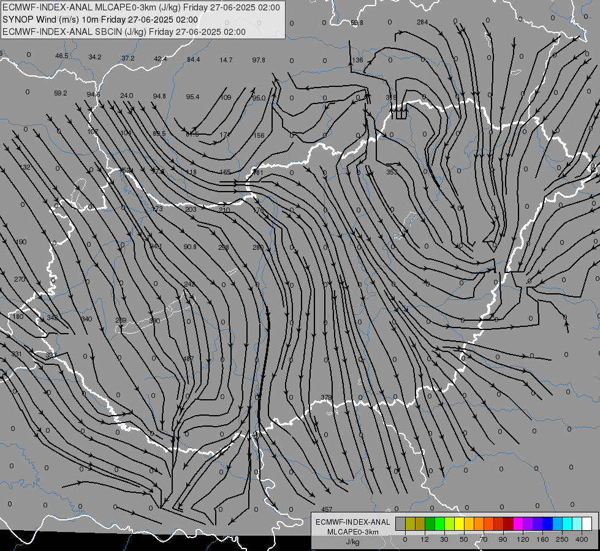The width and height of the screenshot is (600, 551).
Task: Select the legend tick label 30
Action: coord(444,539)
